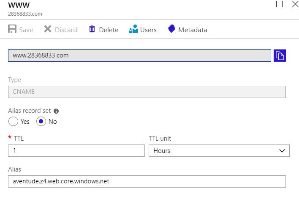Screen dimensions: 299x199
Task: Open the TTL unit Hours dropdown
Action: (219, 150)
